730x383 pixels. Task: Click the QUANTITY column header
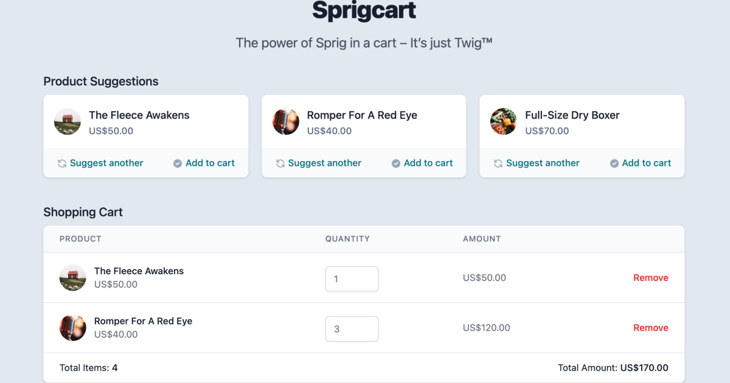coord(347,239)
